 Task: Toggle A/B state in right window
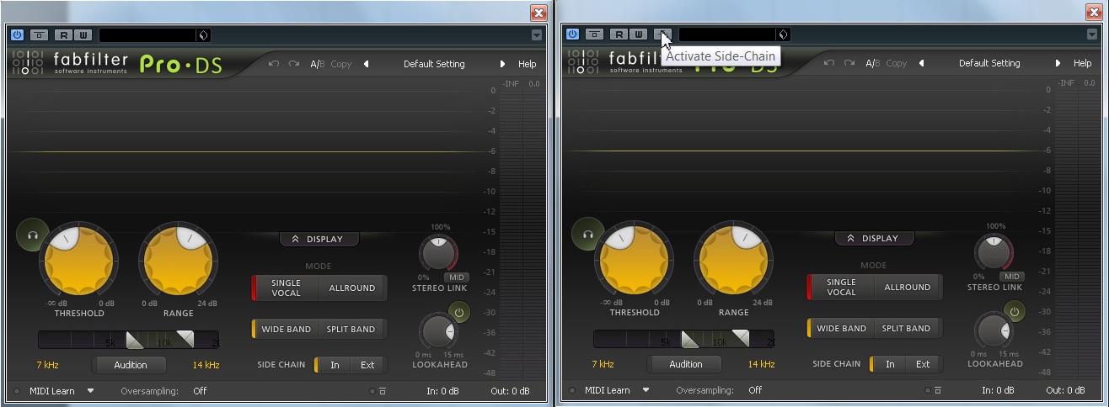click(873, 63)
